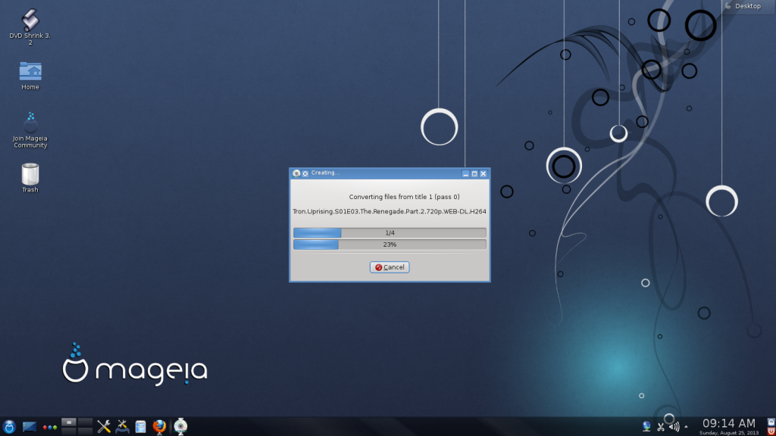
Task: Select Join Mageia Community desktop icon
Action: click(x=30, y=130)
